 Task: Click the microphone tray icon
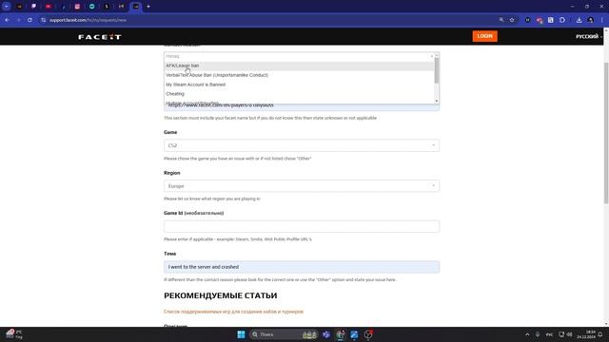(x=538, y=334)
